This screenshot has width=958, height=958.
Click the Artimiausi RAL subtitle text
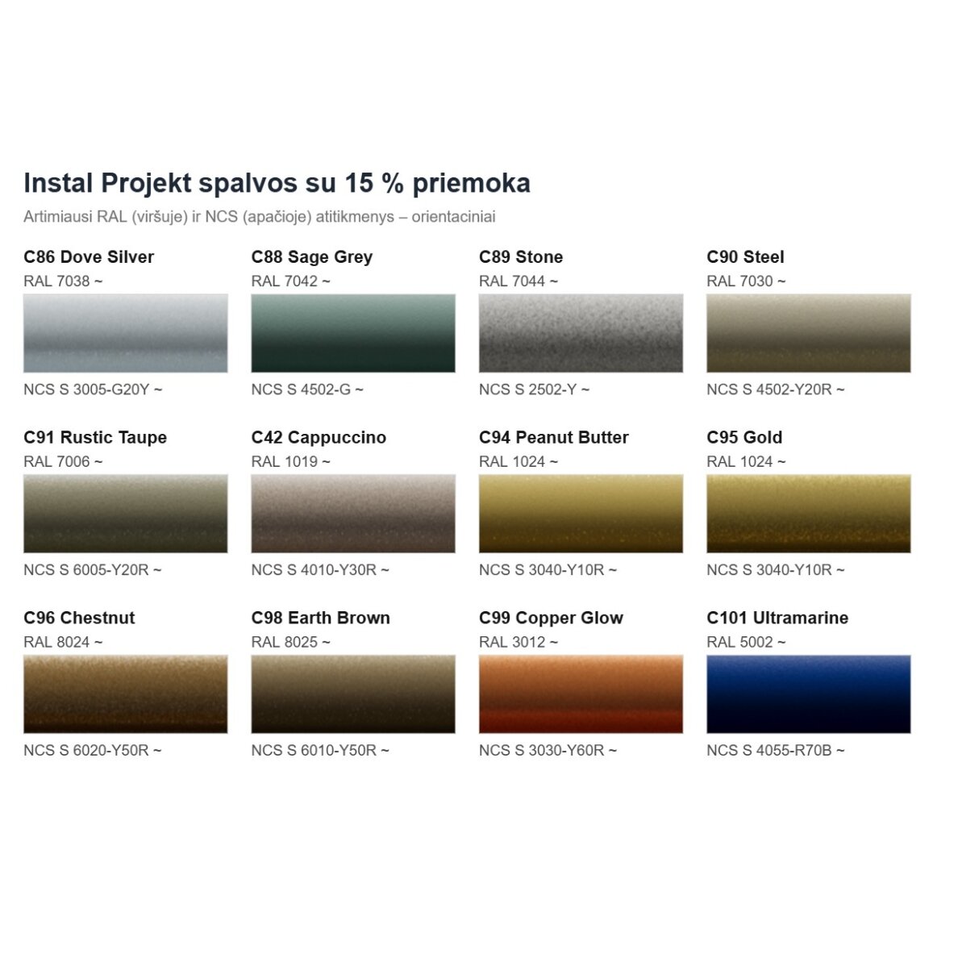pyautogui.click(x=259, y=217)
